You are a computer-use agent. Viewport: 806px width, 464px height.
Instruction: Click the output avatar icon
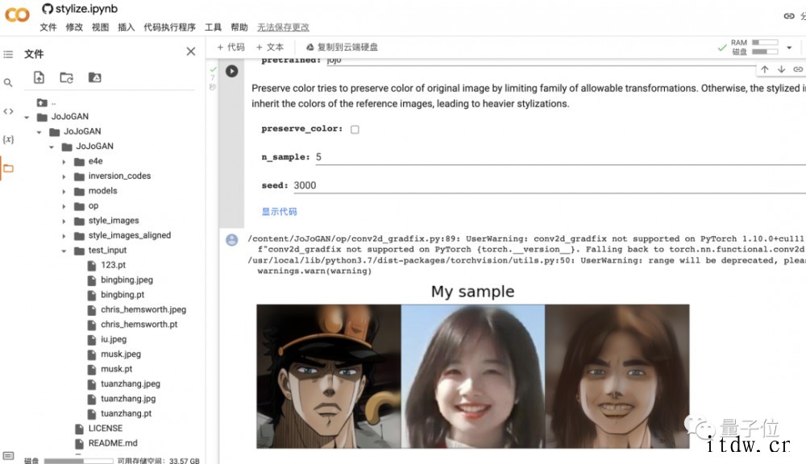232,240
